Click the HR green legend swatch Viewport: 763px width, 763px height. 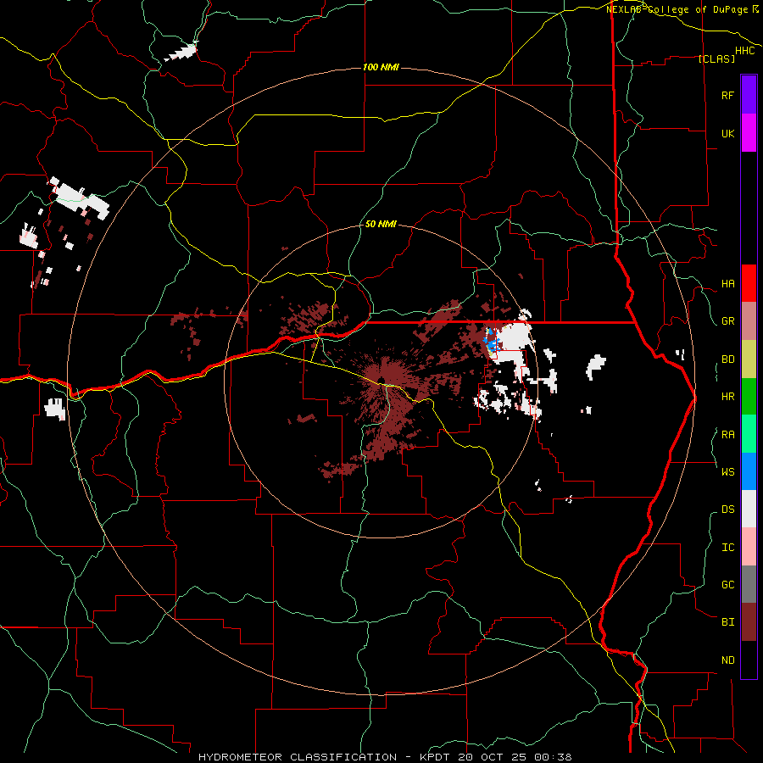click(x=749, y=397)
